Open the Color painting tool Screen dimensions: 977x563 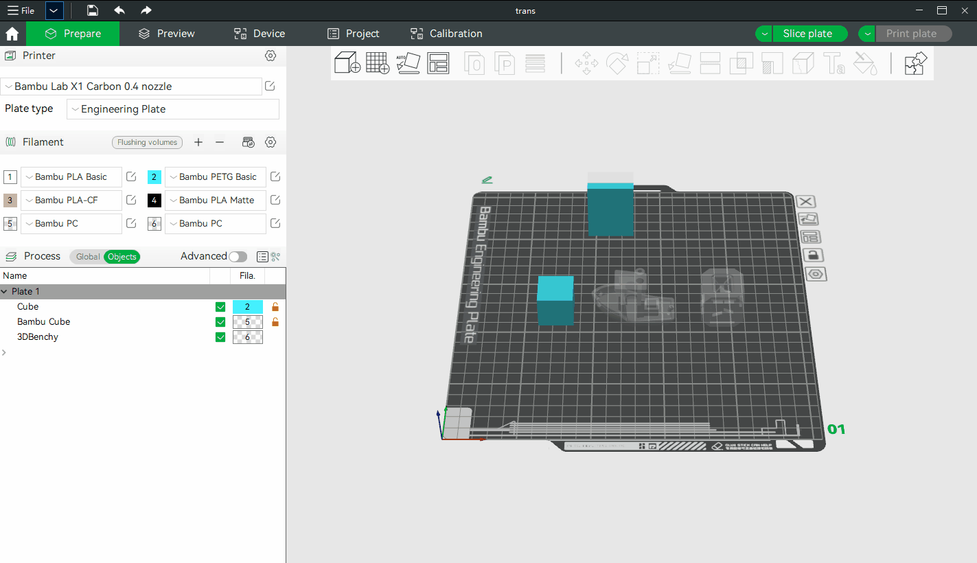(865, 63)
